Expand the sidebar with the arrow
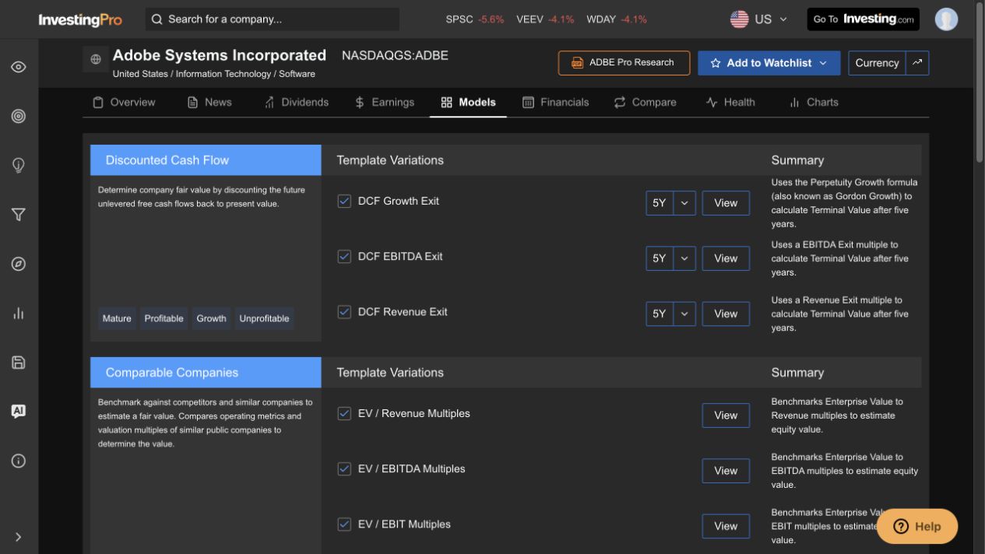The image size is (985, 554). pyautogui.click(x=19, y=537)
